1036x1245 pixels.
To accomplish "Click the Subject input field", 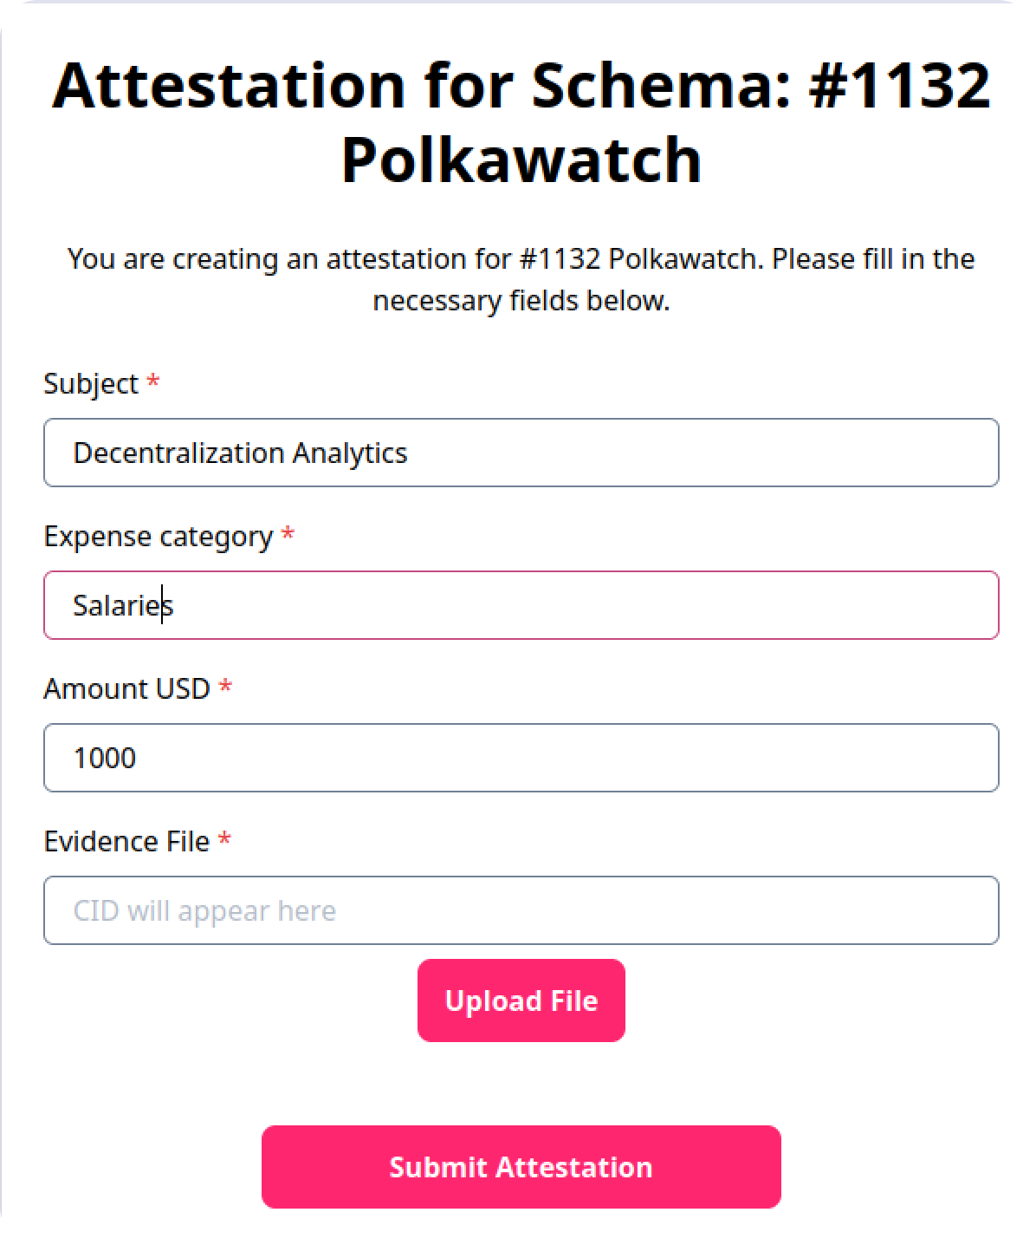I will [x=521, y=453].
